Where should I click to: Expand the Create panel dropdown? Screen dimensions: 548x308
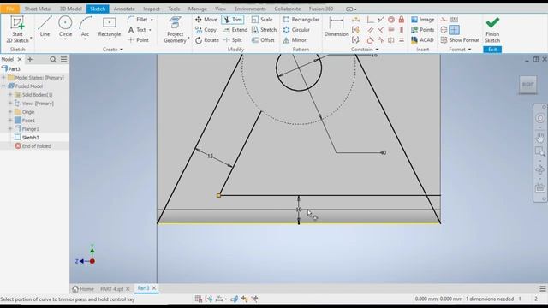pyautogui.click(x=113, y=50)
